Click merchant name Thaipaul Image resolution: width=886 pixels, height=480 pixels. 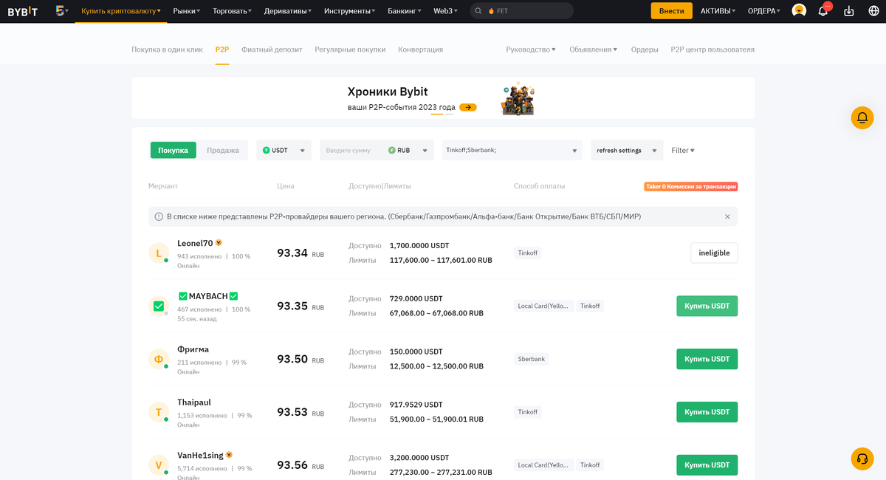(x=194, y=402)
